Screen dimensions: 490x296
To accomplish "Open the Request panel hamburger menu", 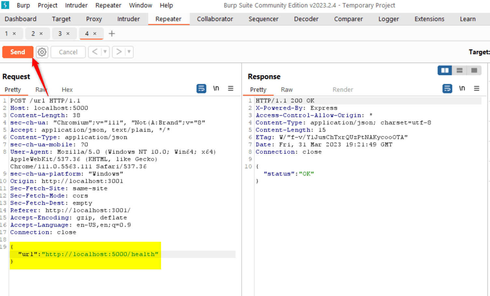I will click(x=231, y=88).
